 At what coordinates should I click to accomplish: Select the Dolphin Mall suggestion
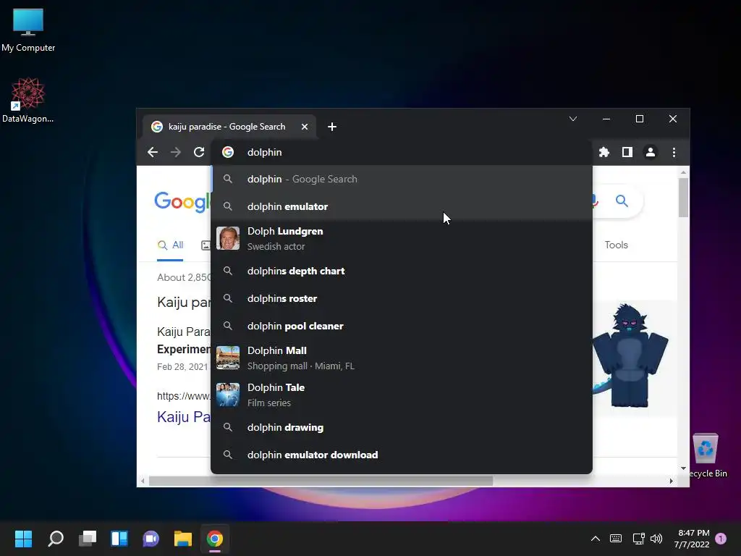click(x=402, y=358)
